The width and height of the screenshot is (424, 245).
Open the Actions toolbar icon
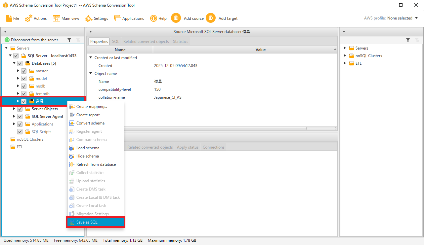[x=29, y=18]
